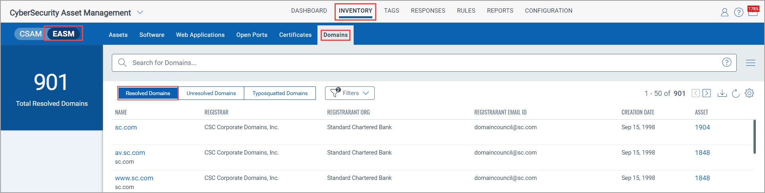Open the REPORTS menu

pyautogui.click(x=500, y=11)
